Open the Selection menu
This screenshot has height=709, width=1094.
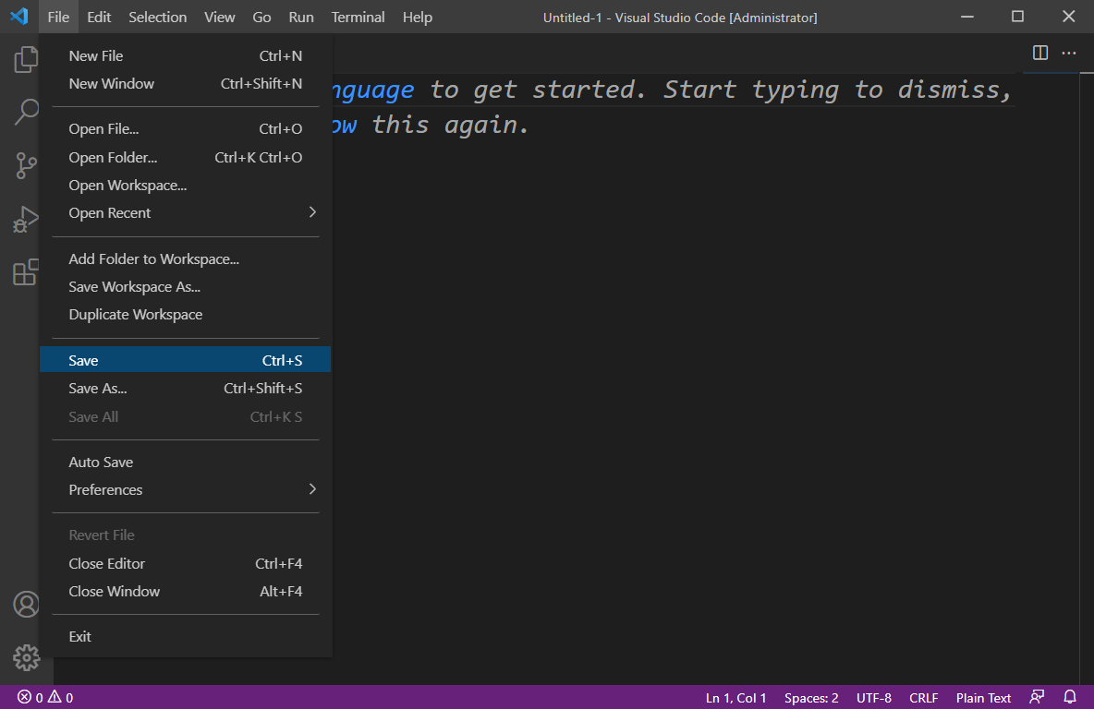pos(157,17)
